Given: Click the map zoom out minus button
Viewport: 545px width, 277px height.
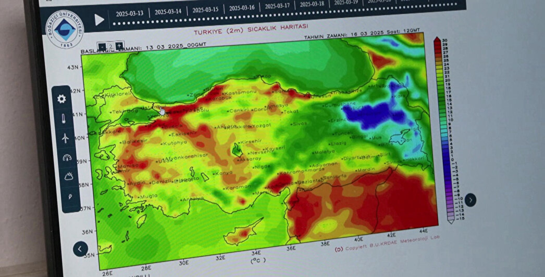Looking at the screenshot, I should pyautogui.click(x=102, y=47).
